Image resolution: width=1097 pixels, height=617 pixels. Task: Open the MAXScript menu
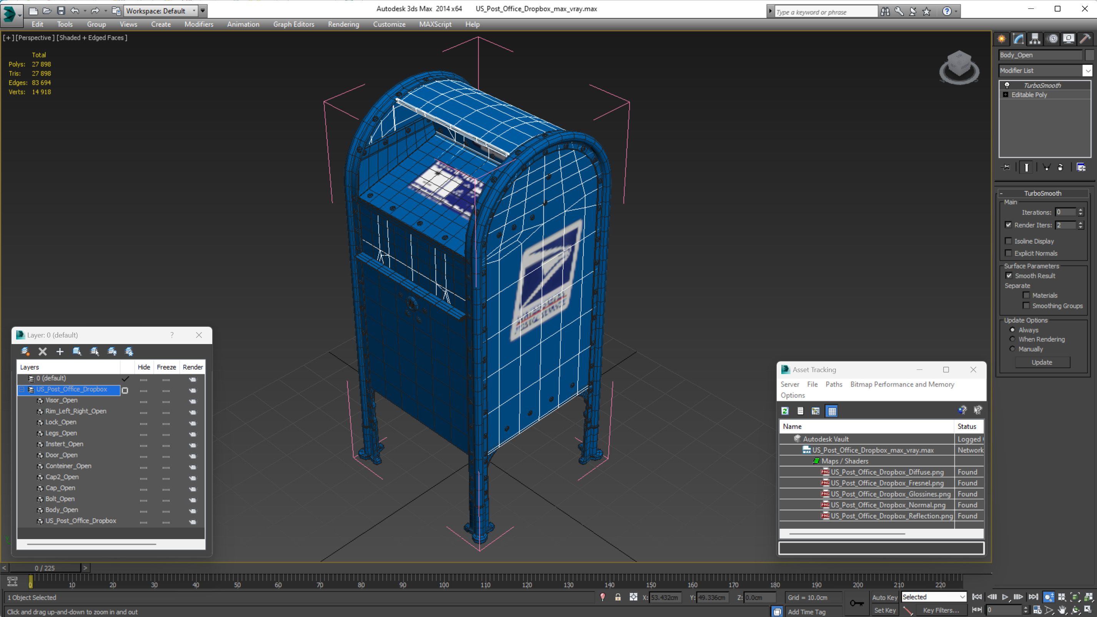click(435, 24)
